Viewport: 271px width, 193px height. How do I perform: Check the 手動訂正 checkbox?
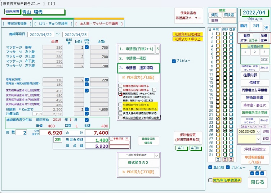(111, 139)
